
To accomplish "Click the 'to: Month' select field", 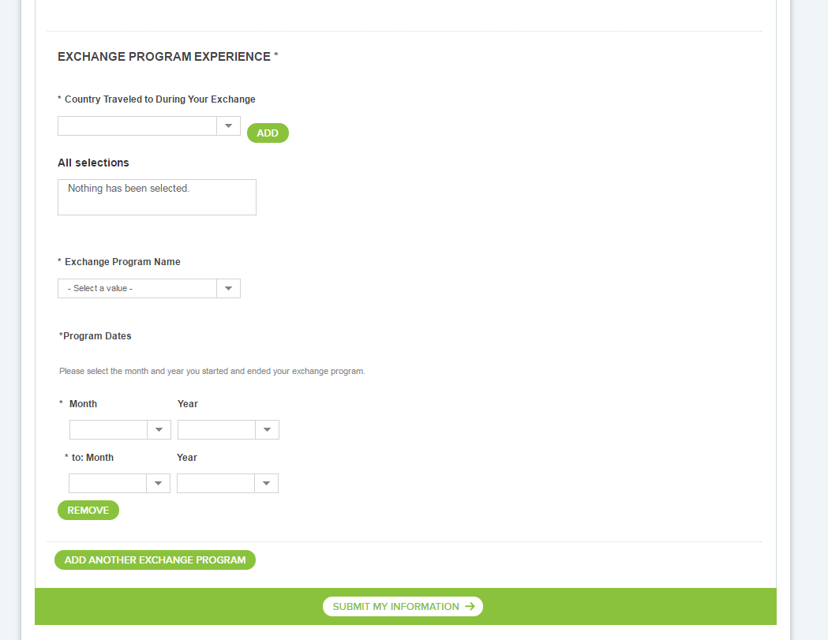I will 108,484.
